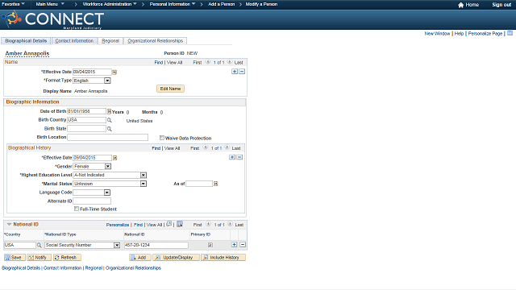Delete the Name row
The image size is (516, 290).
point(242,72)
